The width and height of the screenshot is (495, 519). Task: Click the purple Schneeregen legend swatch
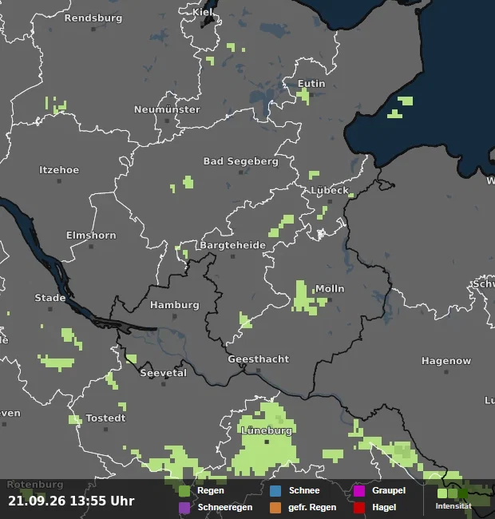tap(184, 508)
